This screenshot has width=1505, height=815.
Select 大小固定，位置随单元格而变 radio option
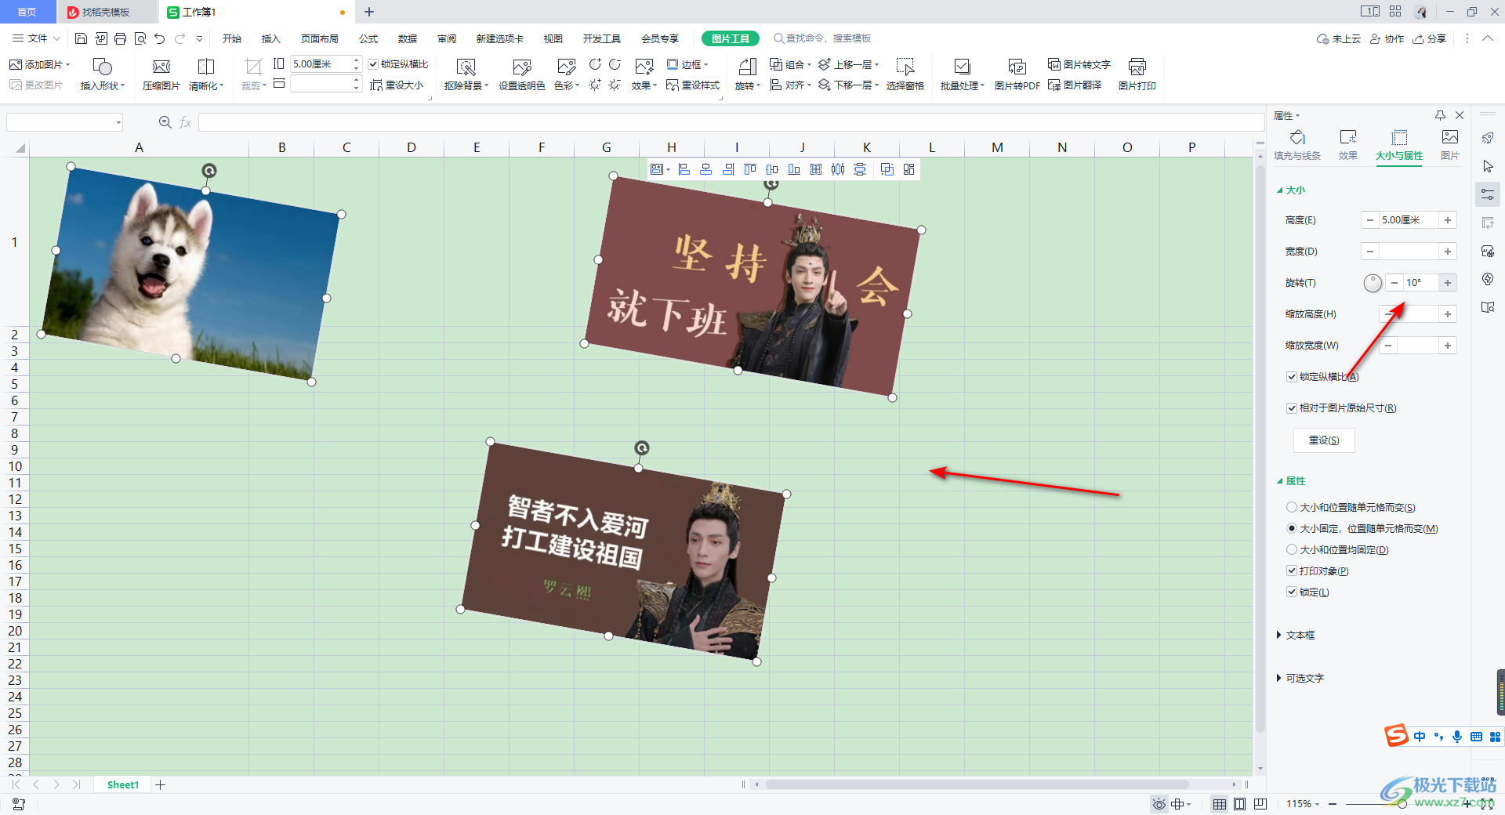(1292, 529)
